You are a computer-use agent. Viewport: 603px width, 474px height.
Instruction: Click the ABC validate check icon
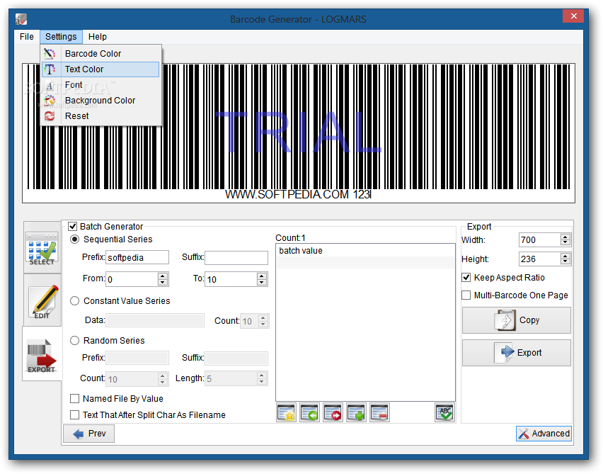(444, 412)
